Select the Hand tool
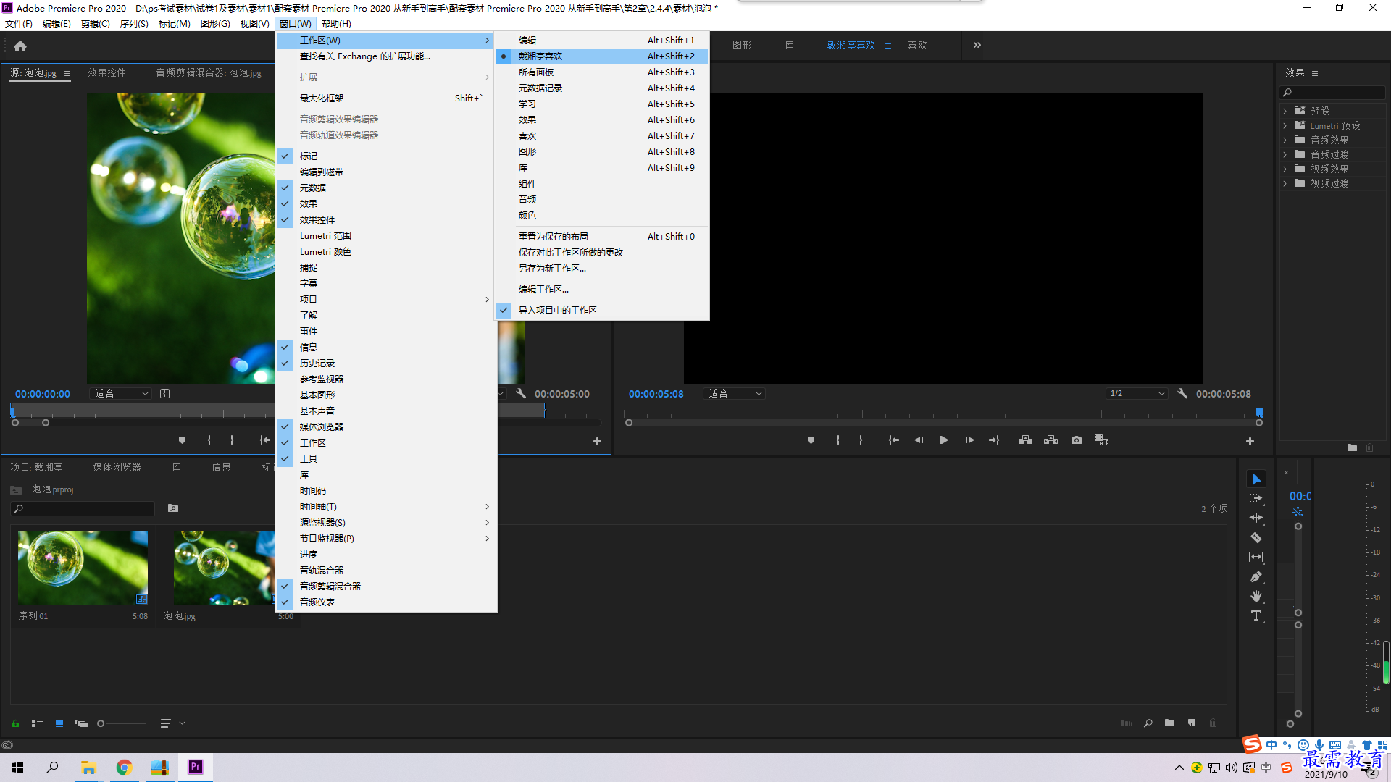 click(1256, 596)
